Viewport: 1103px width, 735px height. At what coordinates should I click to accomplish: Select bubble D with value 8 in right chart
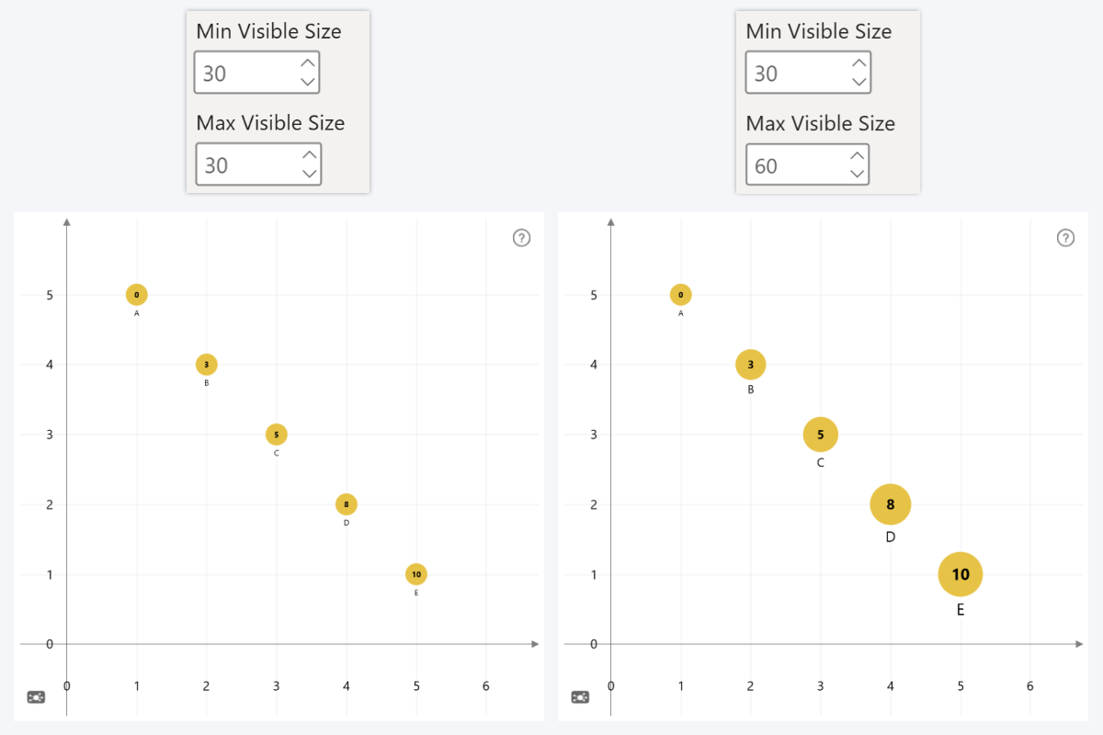click(x=890, y=503)
